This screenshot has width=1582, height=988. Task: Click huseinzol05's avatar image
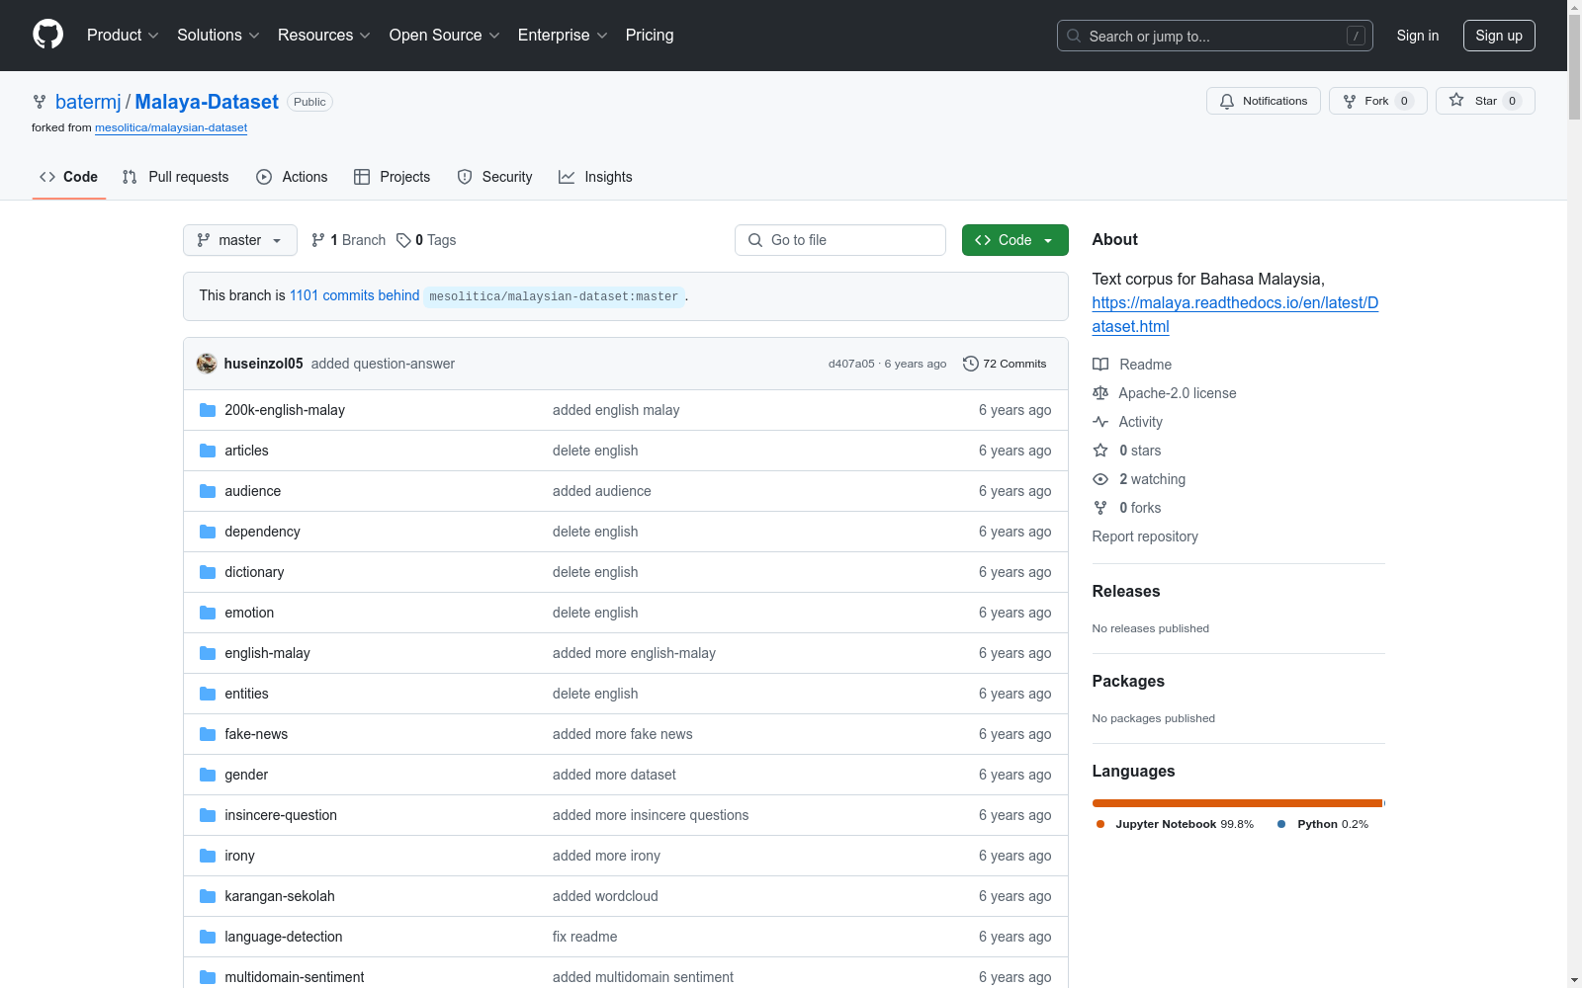[x=207, y=364]
